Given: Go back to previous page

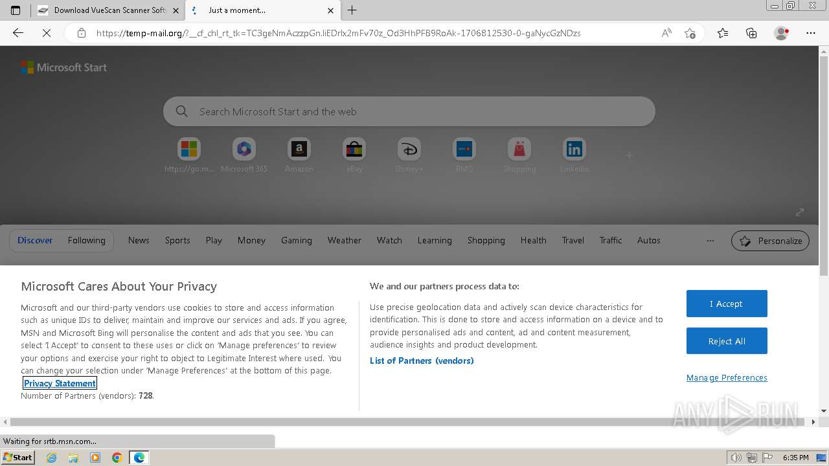Looking at the screenshot, I should tap(18, 33).
